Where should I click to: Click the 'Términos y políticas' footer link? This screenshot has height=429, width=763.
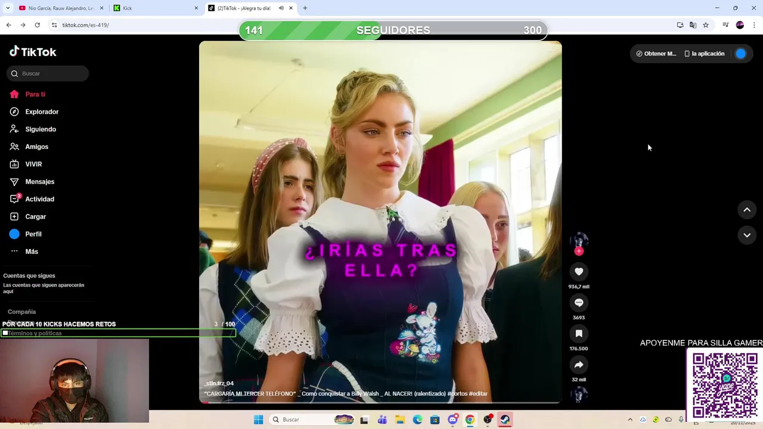[x=35, y=333]
